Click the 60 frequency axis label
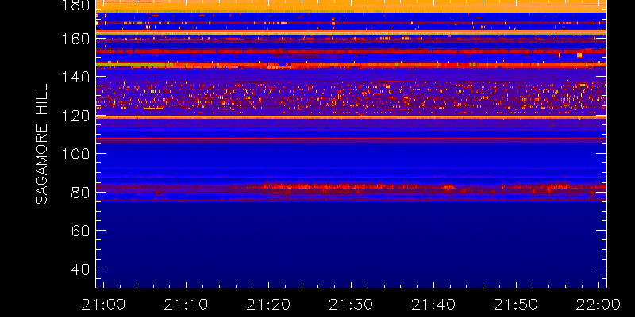 click(80, 231)
